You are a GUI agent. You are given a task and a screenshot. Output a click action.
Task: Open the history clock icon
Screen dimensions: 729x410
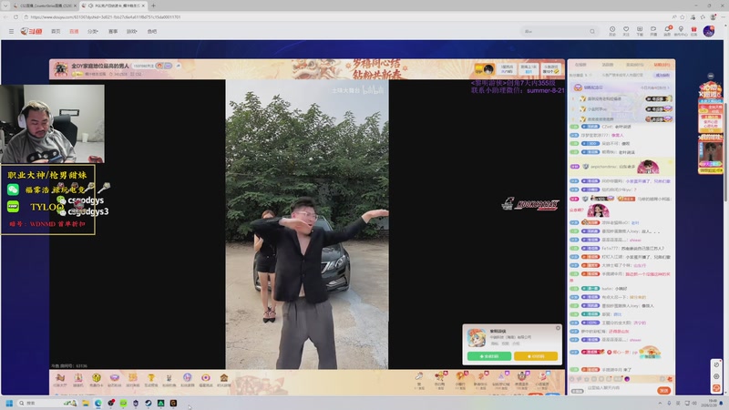pyautogui.click(x=612, y=31)
